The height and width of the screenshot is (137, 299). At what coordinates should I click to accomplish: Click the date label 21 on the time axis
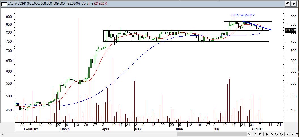279,125
